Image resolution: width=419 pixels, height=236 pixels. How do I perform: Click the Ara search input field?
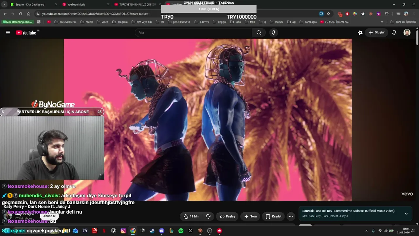pyautogui.click(x=193, y=32)
